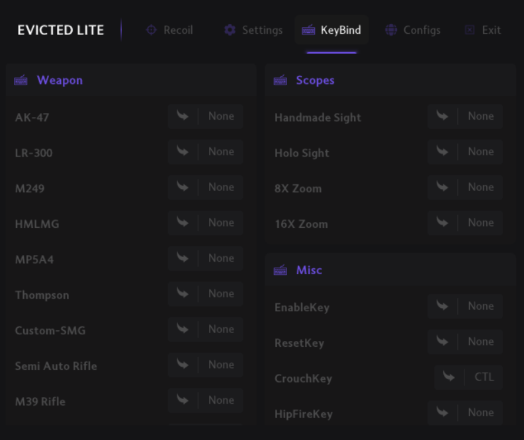Image resolution: width=524 pixels, height=440 pixels.
Task: Assign a key to the M249 weapon
Action: click(x=205, y=187)
